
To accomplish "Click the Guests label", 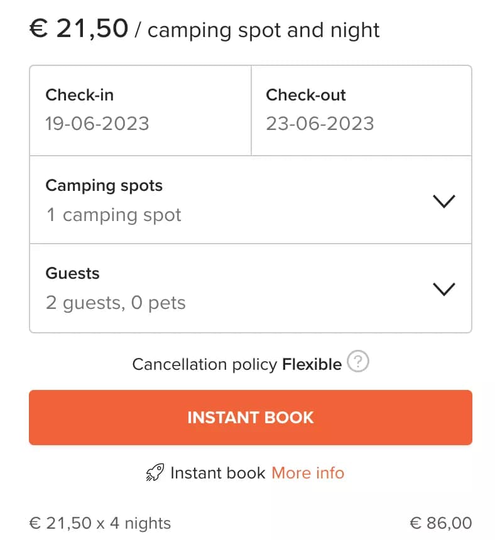I will coord(72,274).
